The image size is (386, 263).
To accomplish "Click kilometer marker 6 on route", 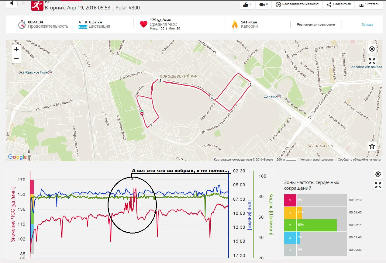I will click(151, 124).
